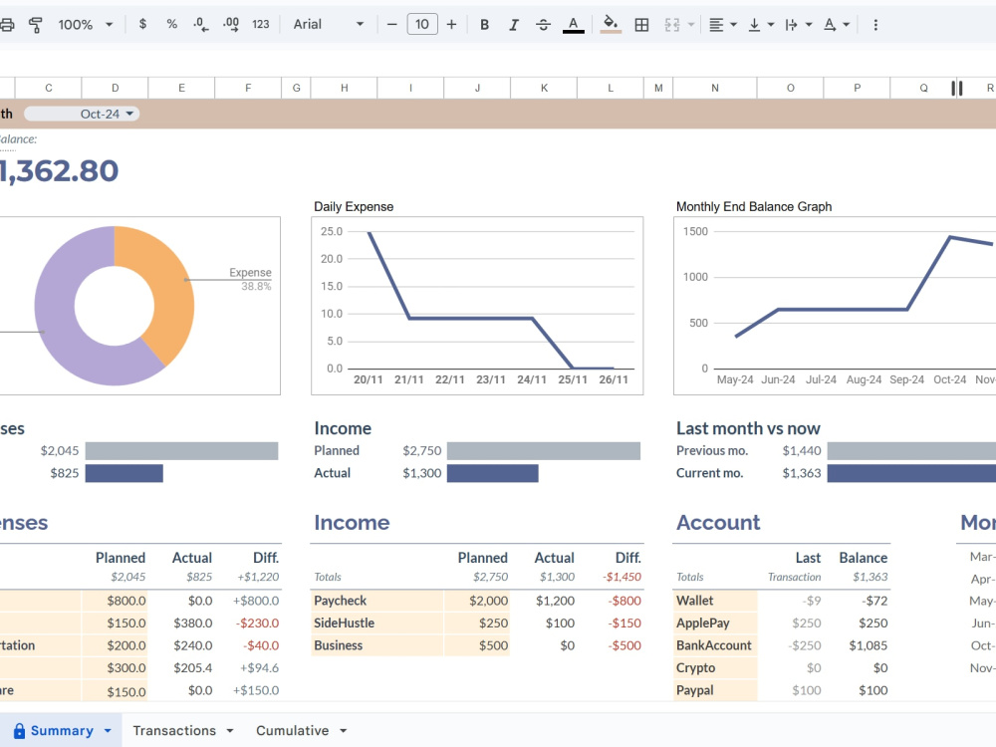Decrease font size with minus button
The image size is (996, 747).
tap(391, 24)
